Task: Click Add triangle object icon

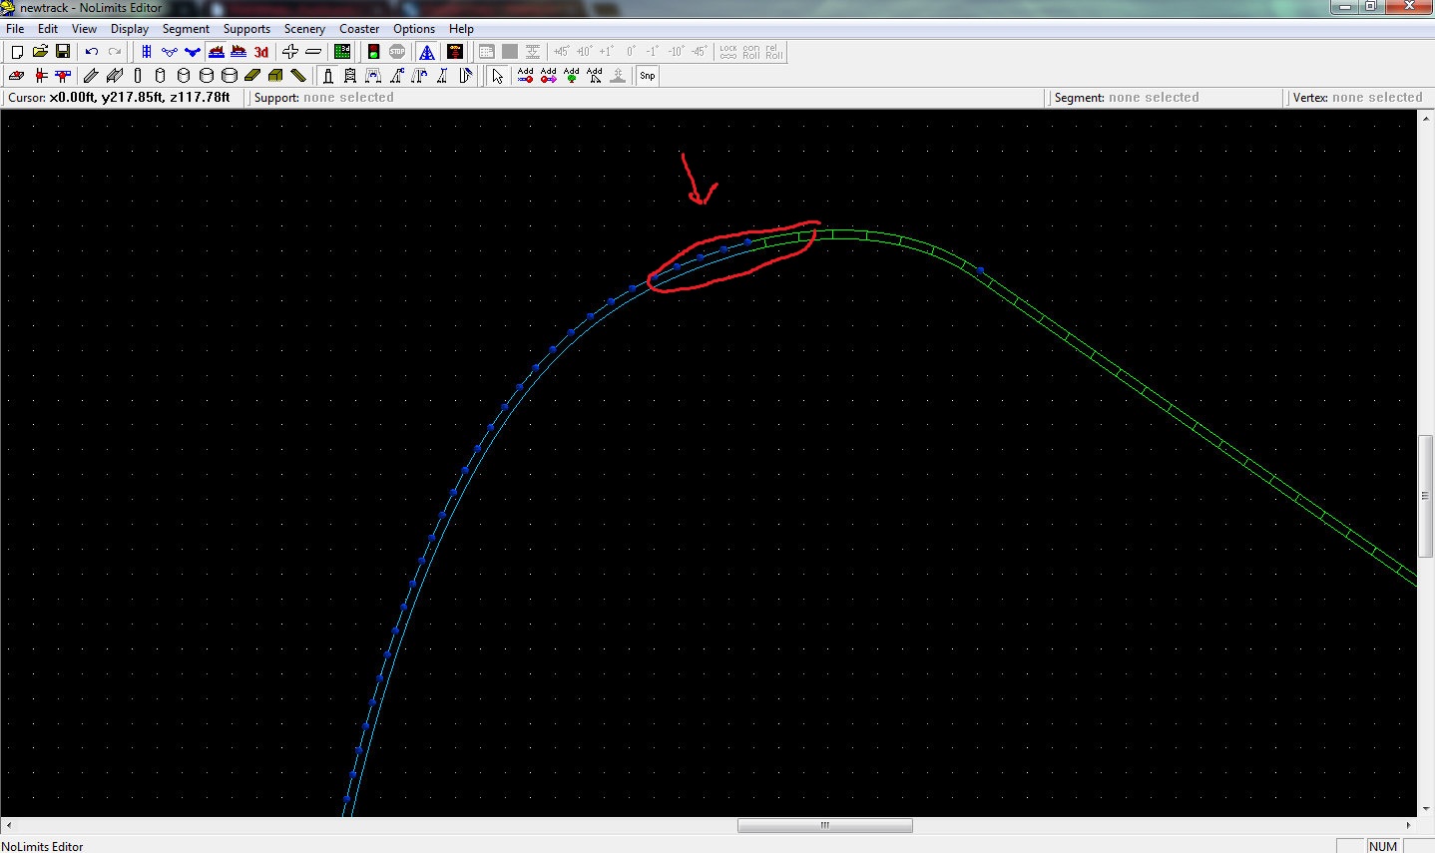Action: [595, 76]
